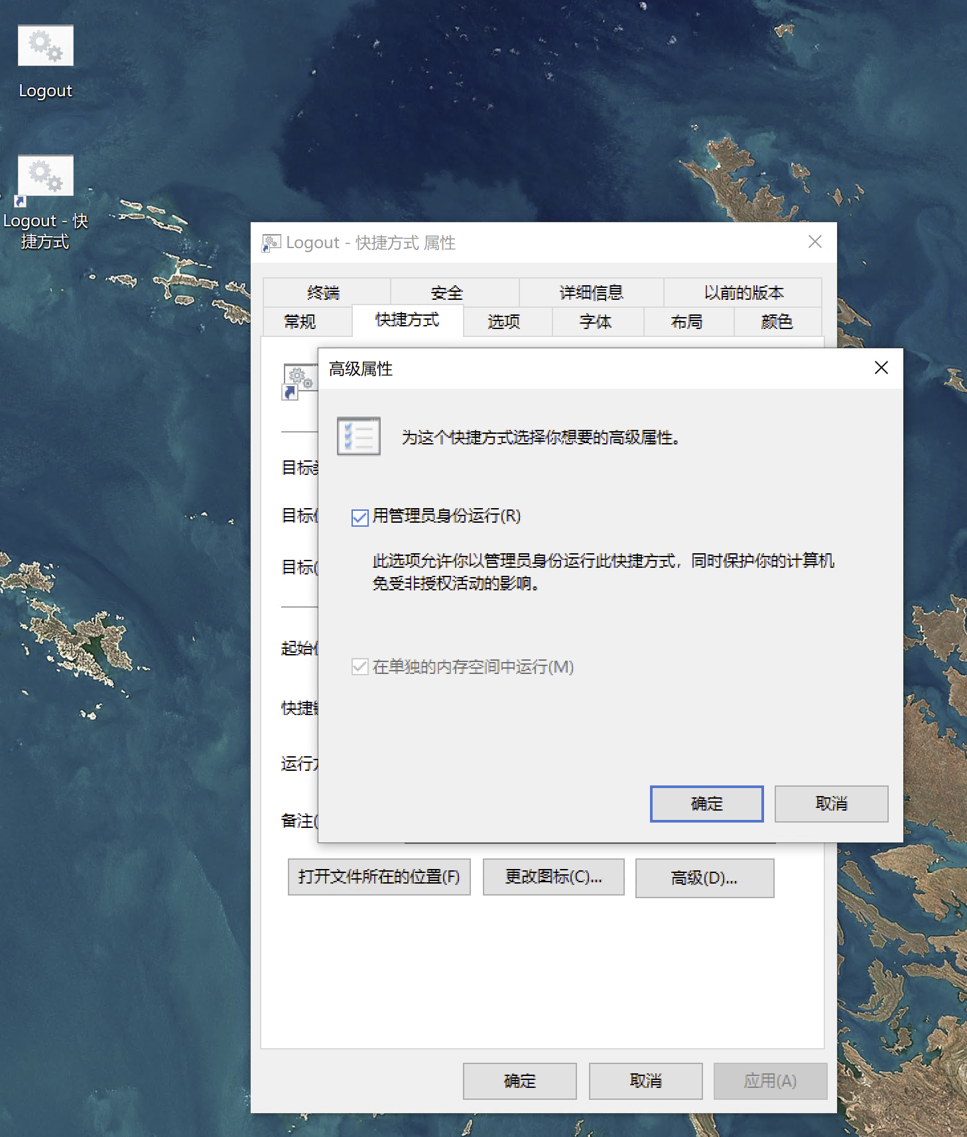Open the 以前的版本 tab
This screenshot has height=1137, width=967.
[743, 293]
